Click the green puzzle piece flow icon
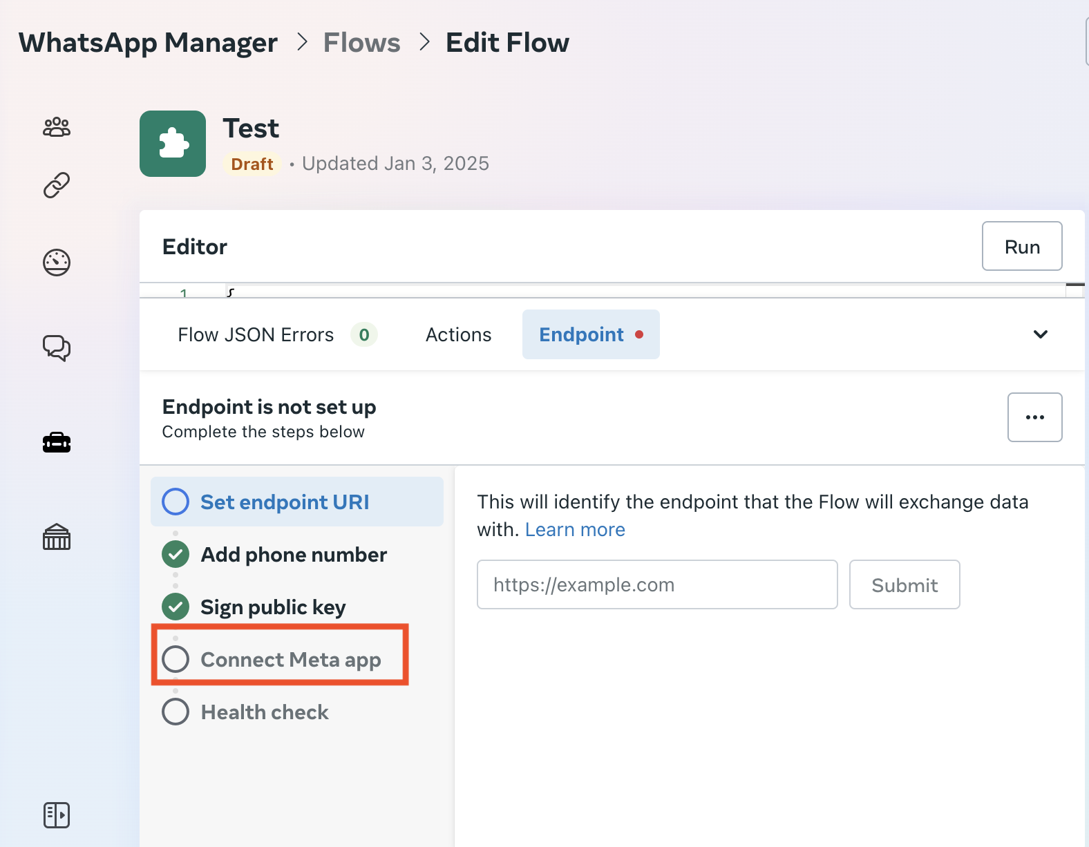This screenshot has height=847, width=1089. point(173,144)
